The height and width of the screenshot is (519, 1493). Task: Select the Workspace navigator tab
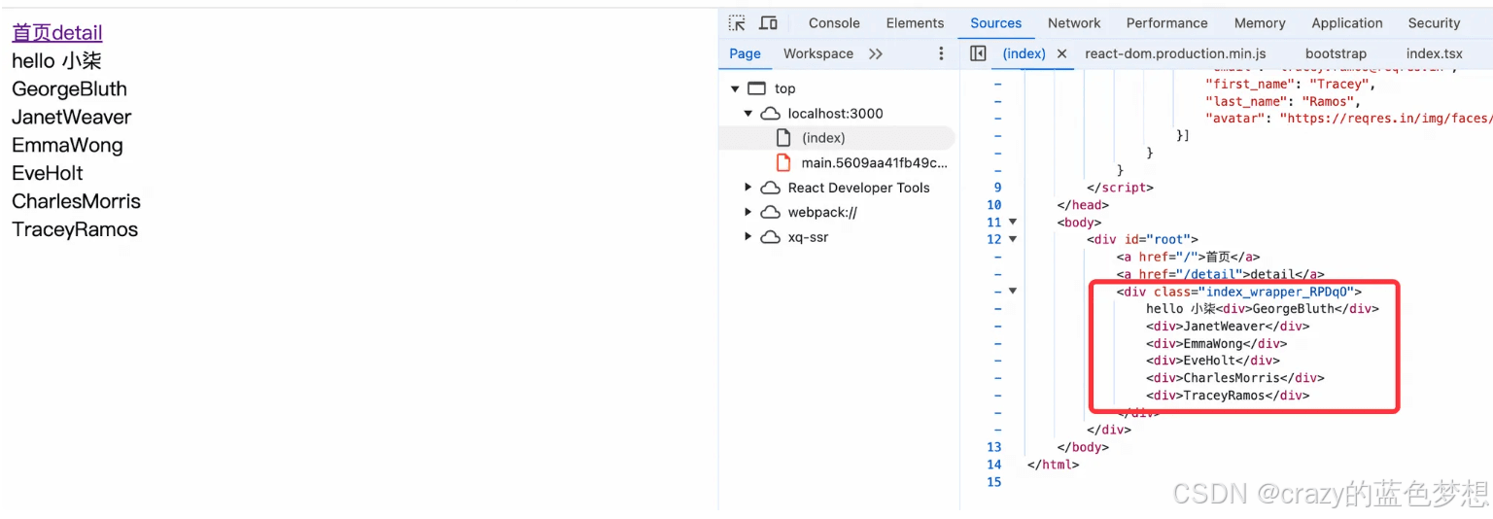tap(818, 53)
